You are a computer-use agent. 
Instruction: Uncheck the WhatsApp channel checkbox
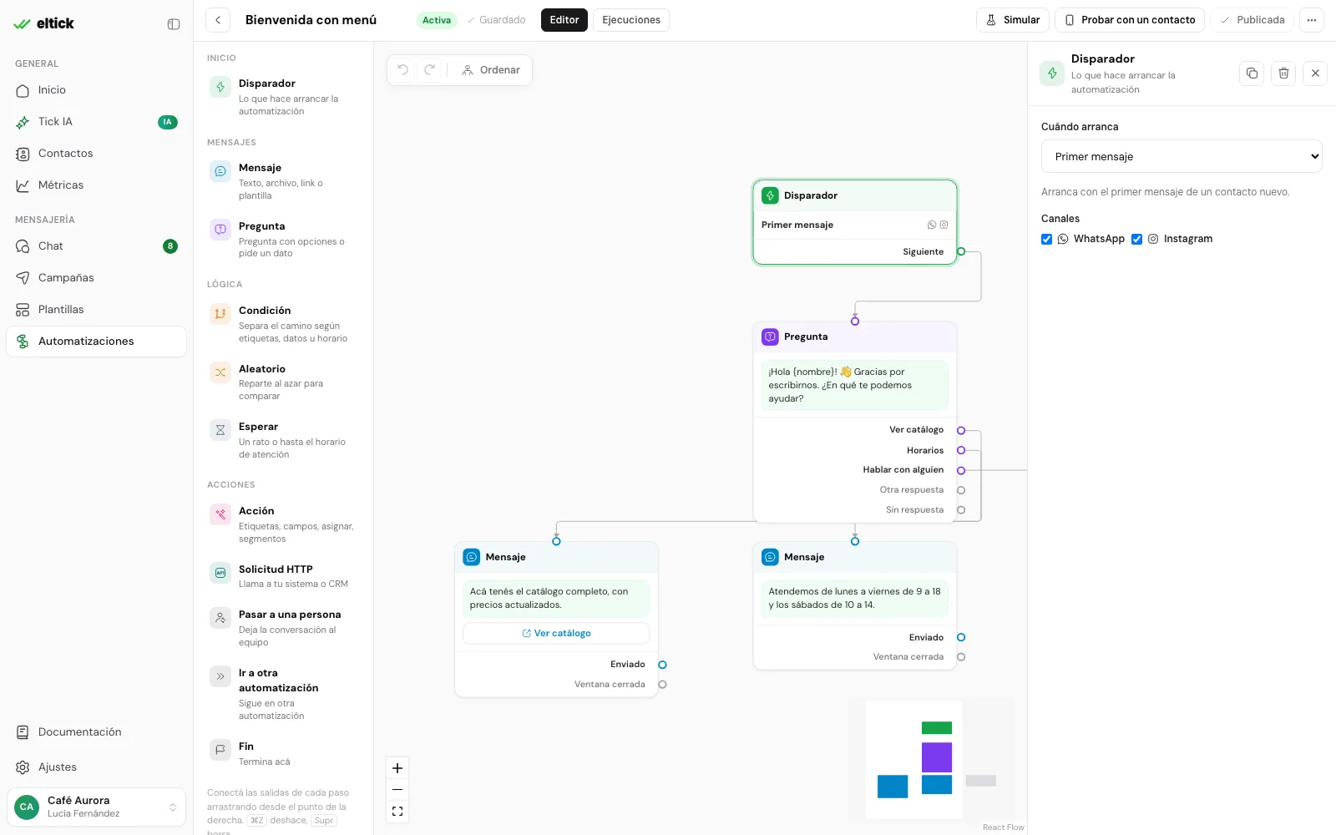(x=1046, y=239)
